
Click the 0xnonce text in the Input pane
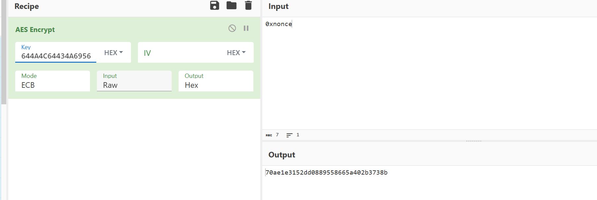278,24
